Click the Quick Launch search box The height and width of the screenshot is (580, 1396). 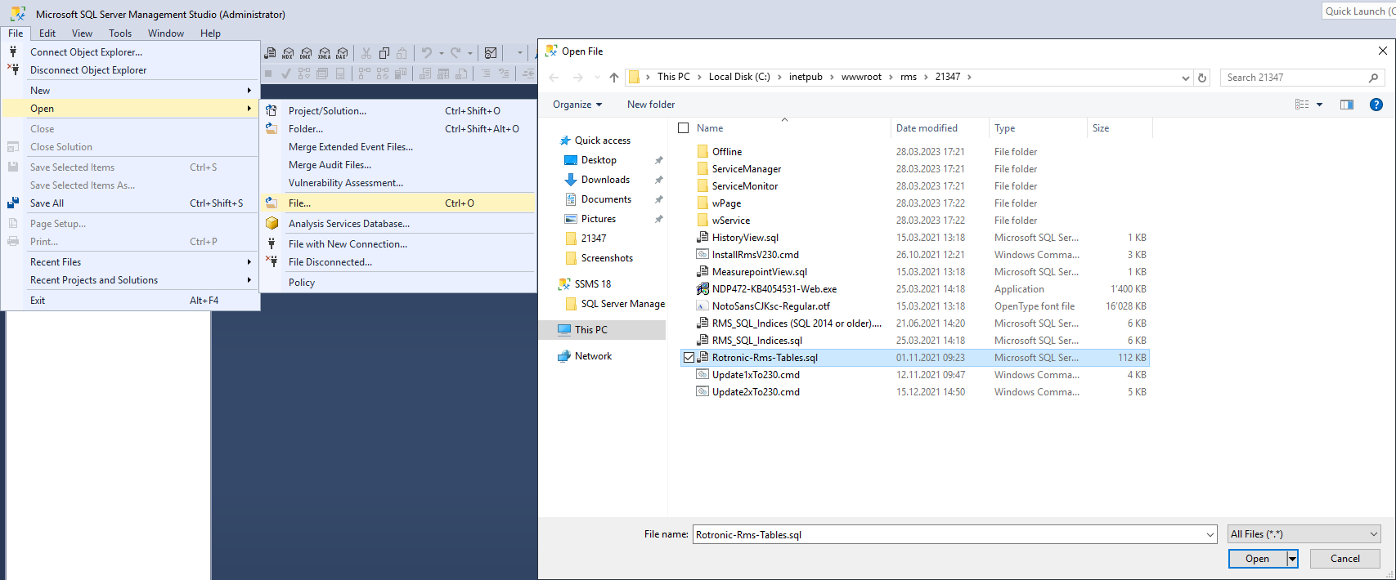coord(1359,11)
